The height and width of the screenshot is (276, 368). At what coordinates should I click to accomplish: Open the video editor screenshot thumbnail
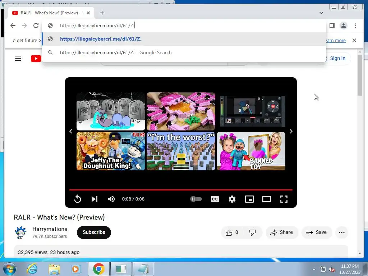[251, 111]
